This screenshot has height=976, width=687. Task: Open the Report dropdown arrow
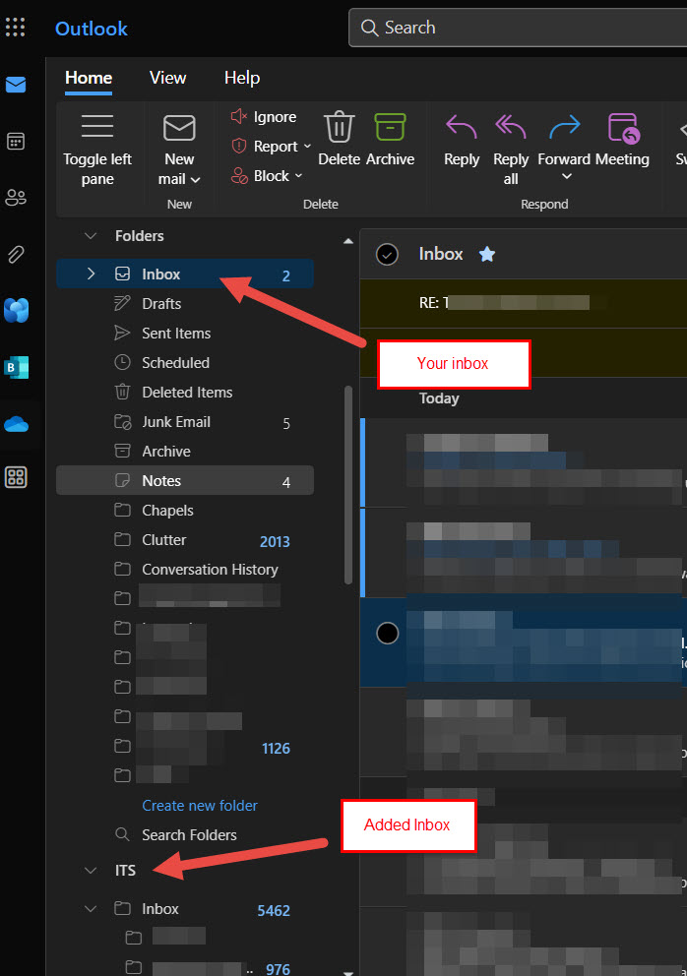coord(307,147)
